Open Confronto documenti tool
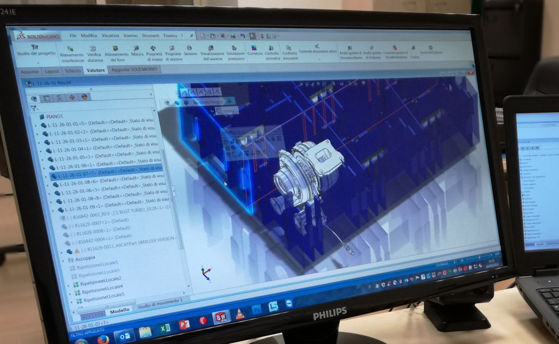The image size is (559, 344). (290, 52)
